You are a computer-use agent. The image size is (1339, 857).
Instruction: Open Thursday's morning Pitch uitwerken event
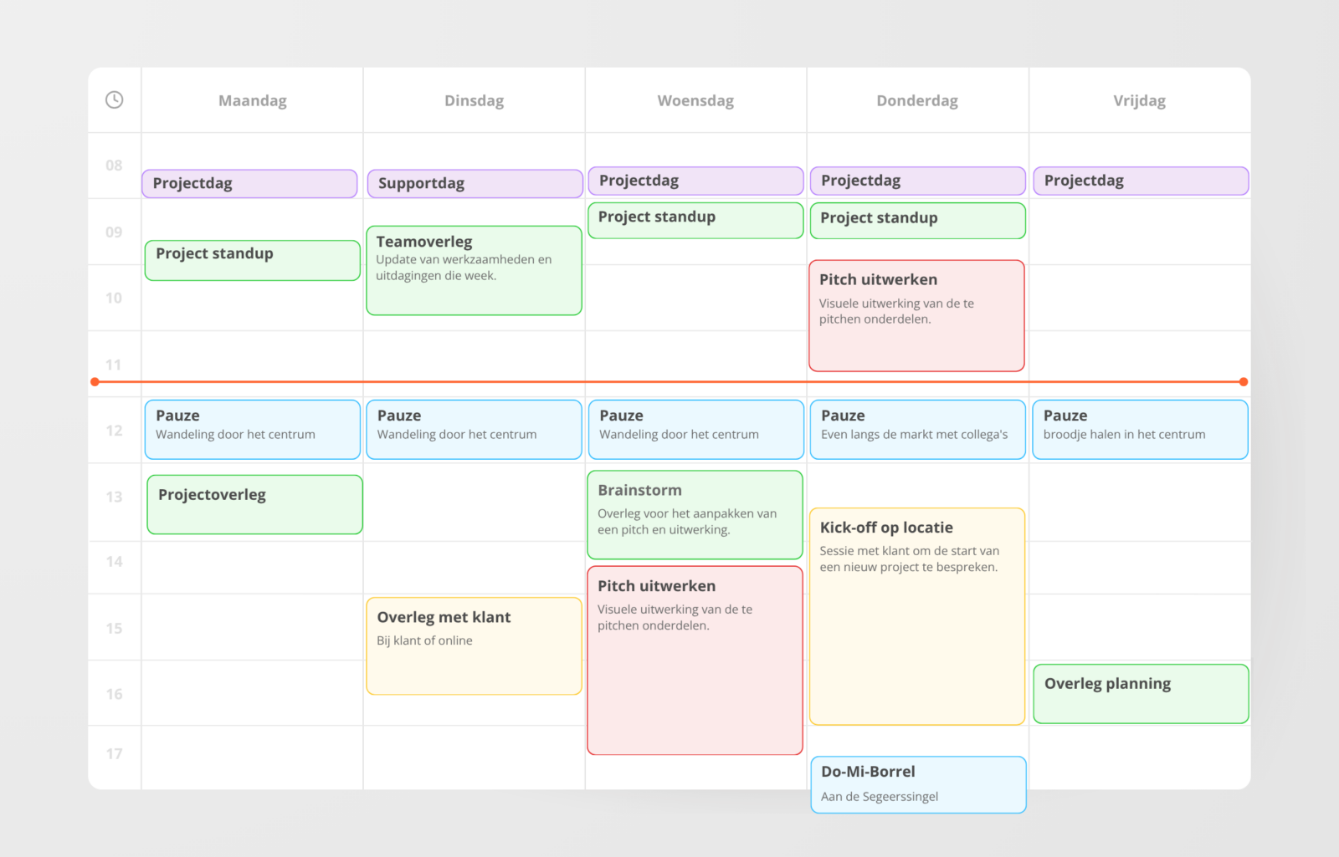(916, 315)
